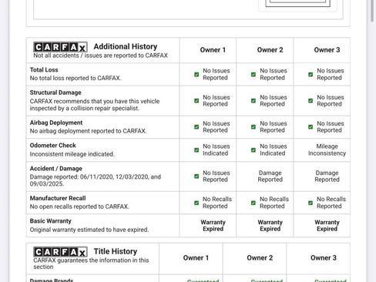
Task: Open Owner 3 Mileage Inconsistency entry
Action: (x=327, y=149)
